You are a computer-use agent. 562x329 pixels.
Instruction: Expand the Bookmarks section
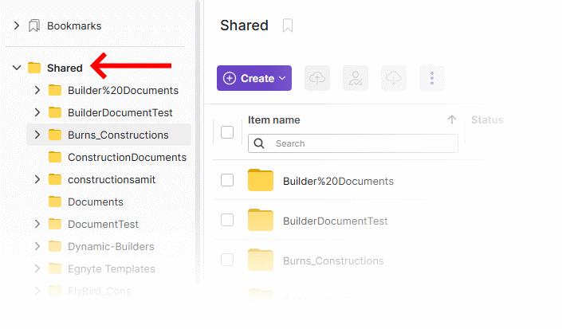(17, 25)
